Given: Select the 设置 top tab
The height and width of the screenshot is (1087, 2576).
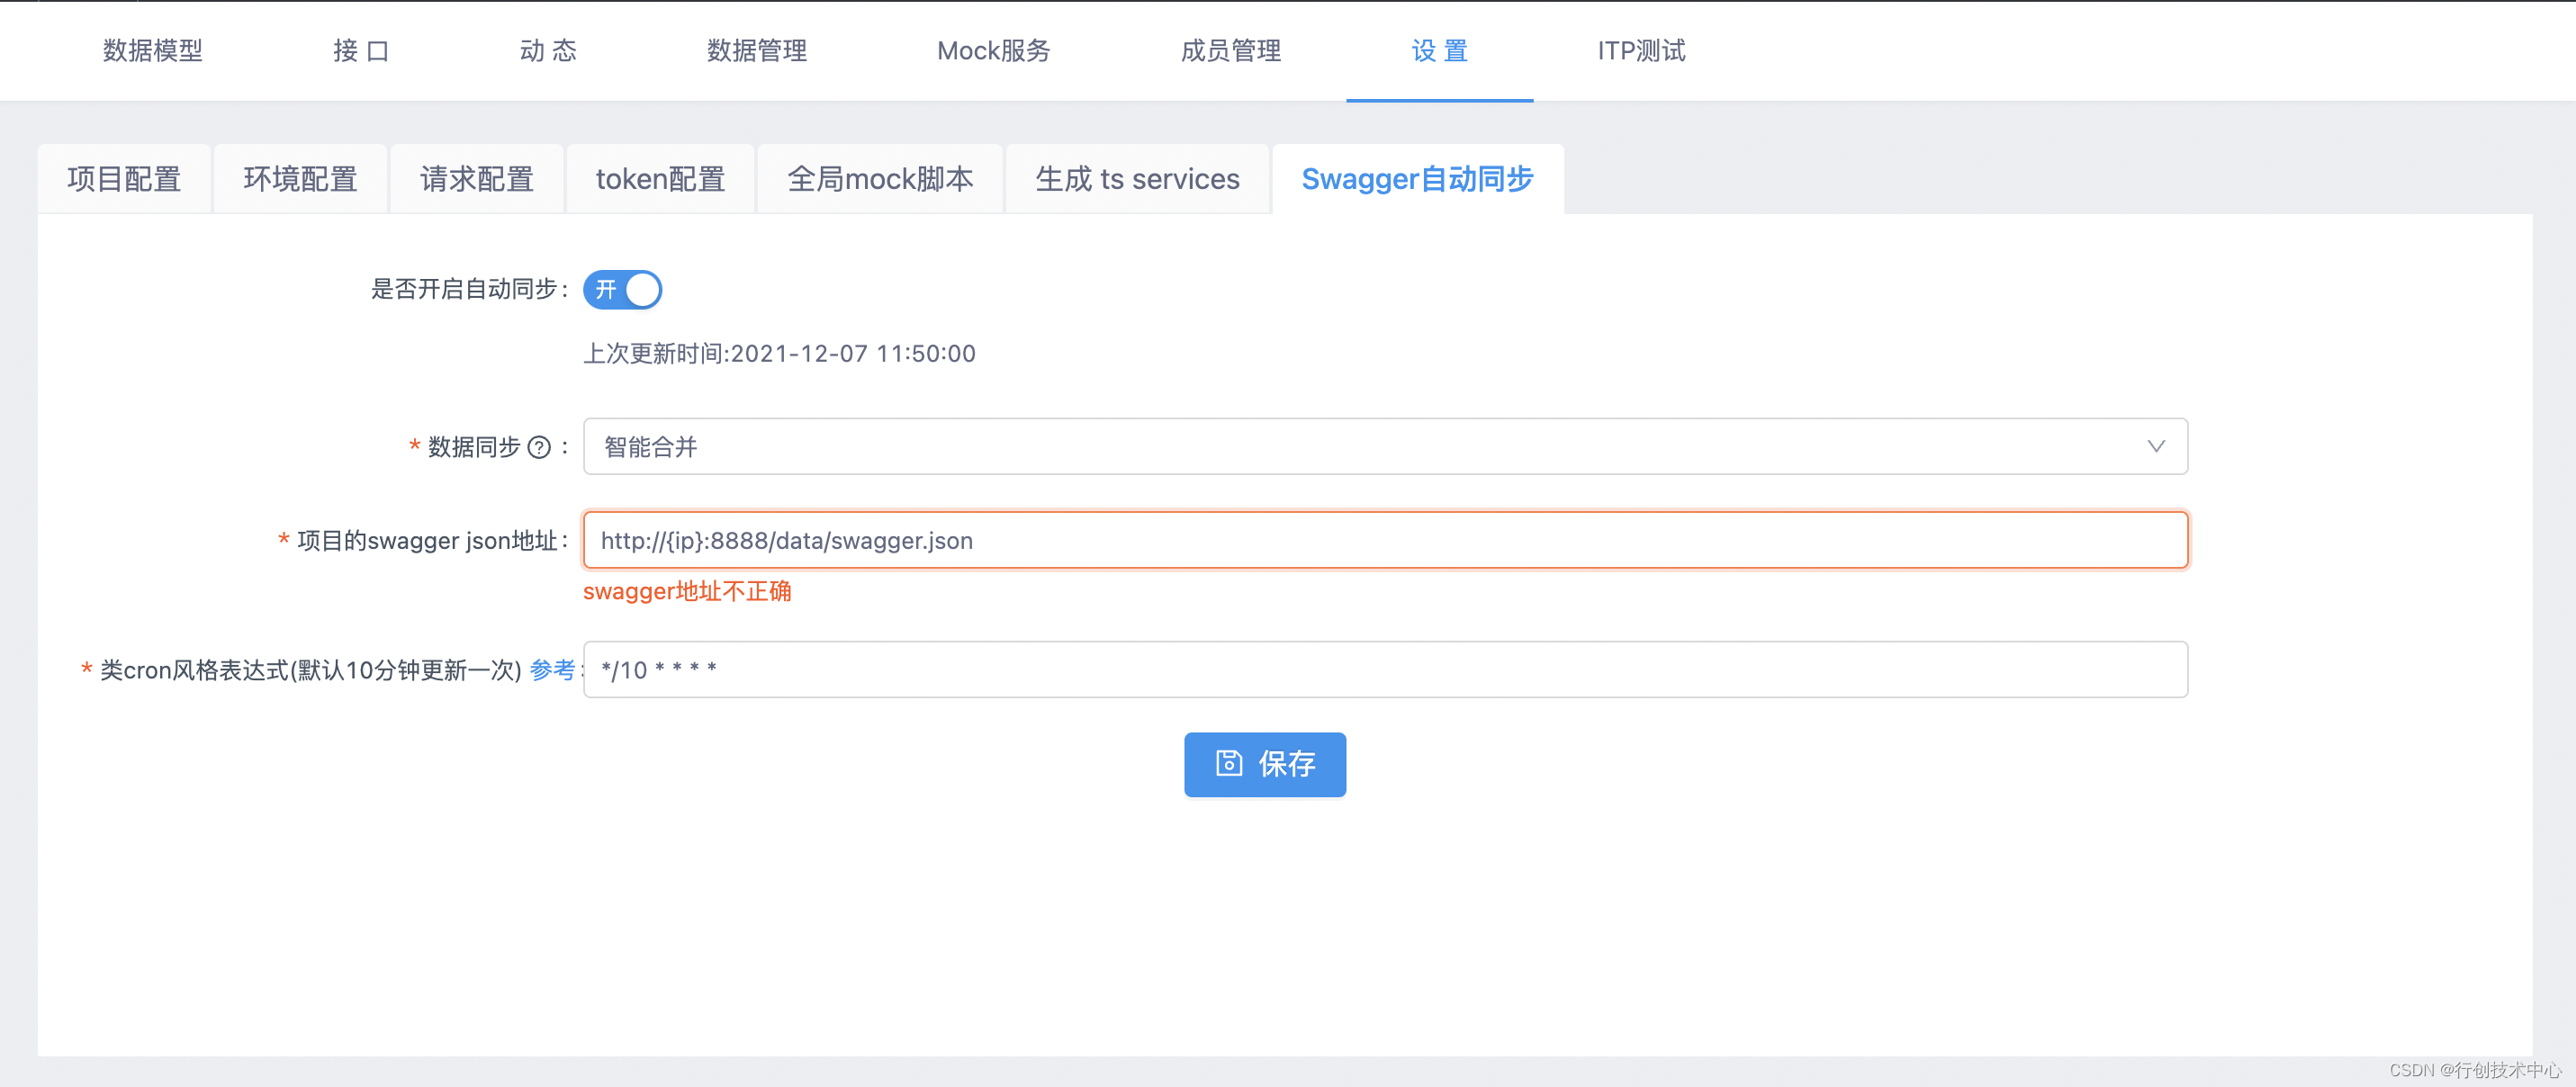Looking at the screenshot, I should pyautogui.click(x=1439, y=51).
